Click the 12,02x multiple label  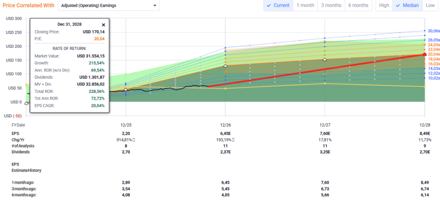[x=434, y=73]
